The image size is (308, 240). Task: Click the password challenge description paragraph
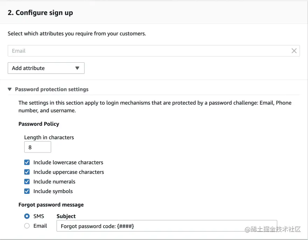[155, 107]
